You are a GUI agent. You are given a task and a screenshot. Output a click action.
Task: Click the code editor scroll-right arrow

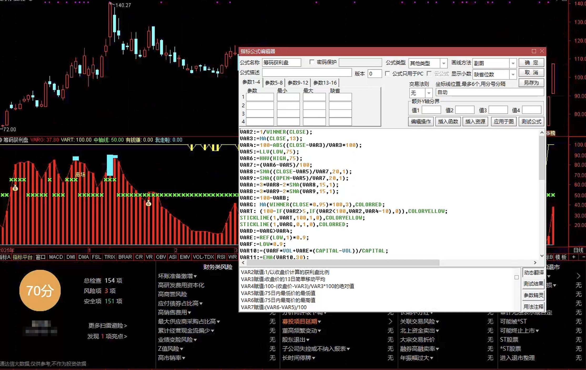pyautogui.click(x=535, y=263)
